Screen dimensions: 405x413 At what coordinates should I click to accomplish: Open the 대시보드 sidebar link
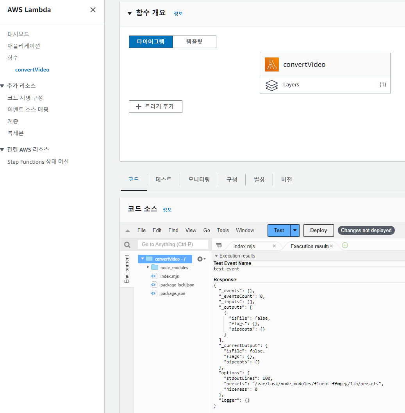coord(18,34)
